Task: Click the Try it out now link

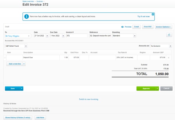Action: point(143,17)
